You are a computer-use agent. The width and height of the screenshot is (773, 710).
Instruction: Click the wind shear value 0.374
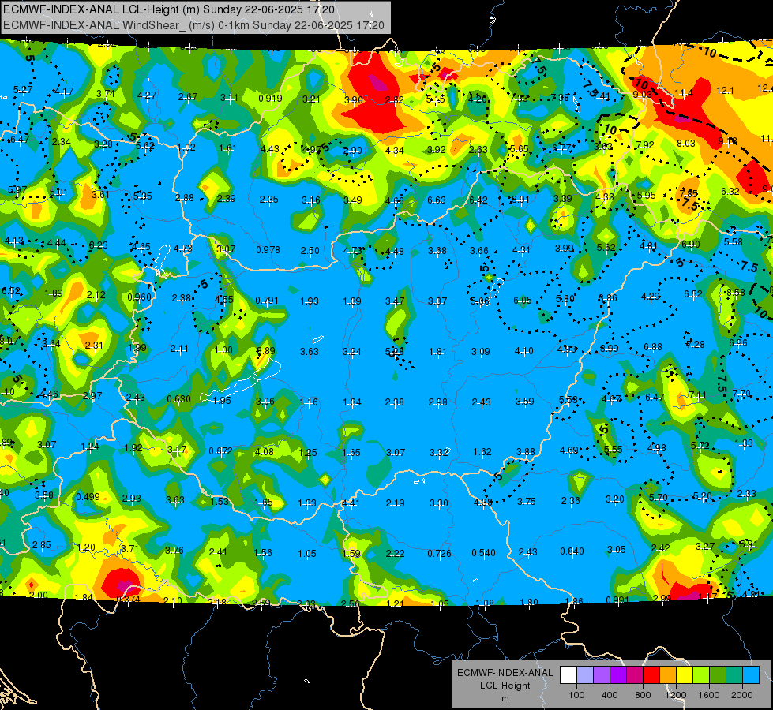pyautogui.click(x=128, y=599)
